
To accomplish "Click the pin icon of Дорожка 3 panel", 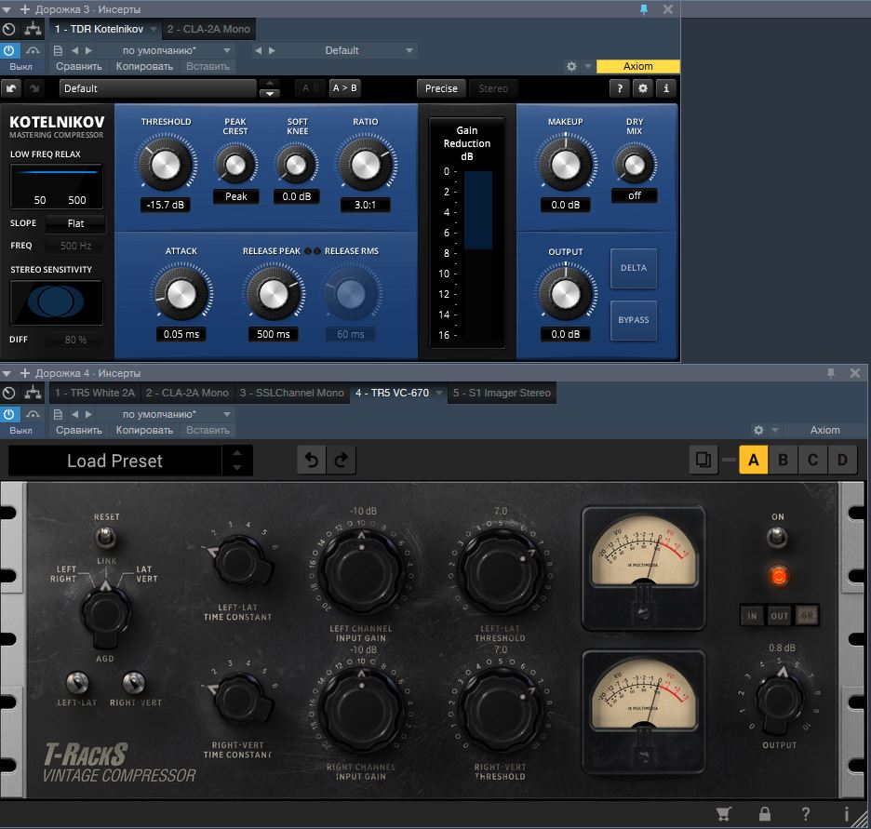I will pos(644,9).
